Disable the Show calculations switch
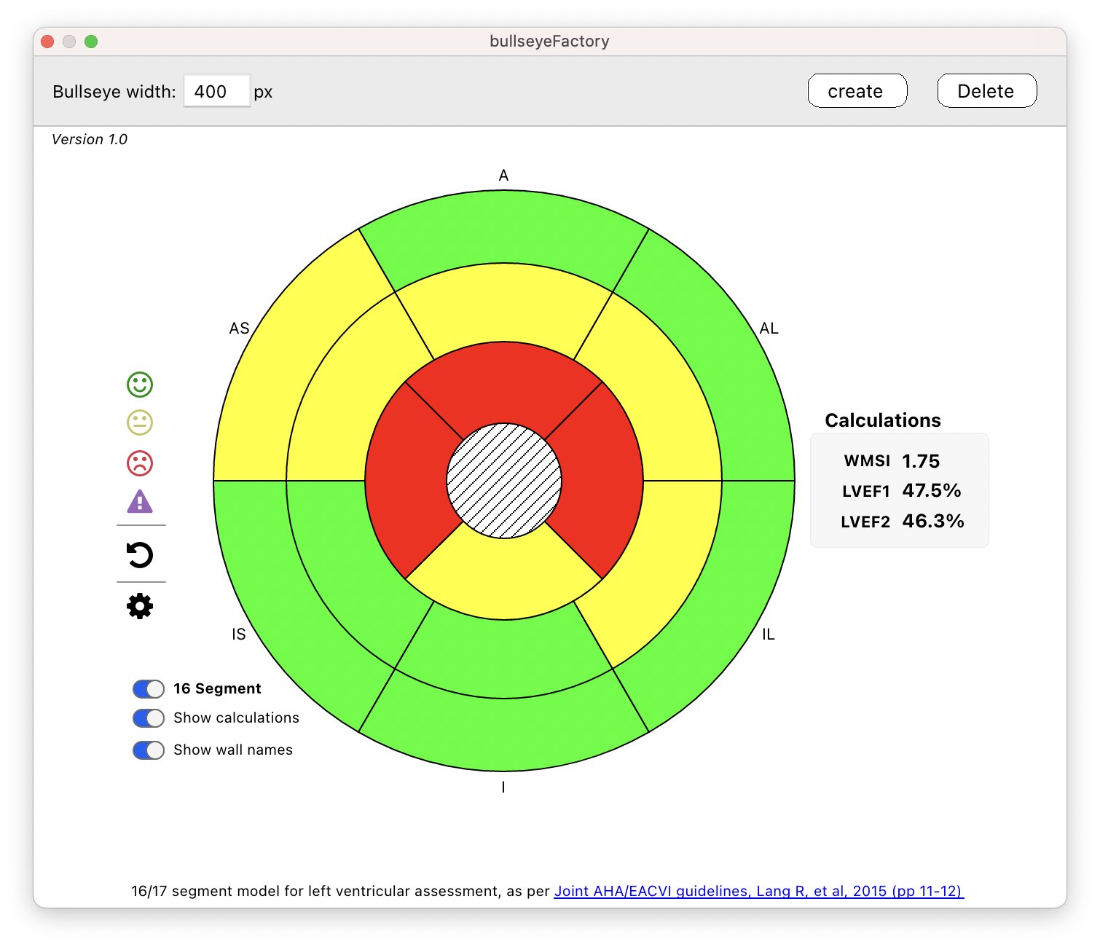Viewport: 1100px width, 947px height. [149, 718]
